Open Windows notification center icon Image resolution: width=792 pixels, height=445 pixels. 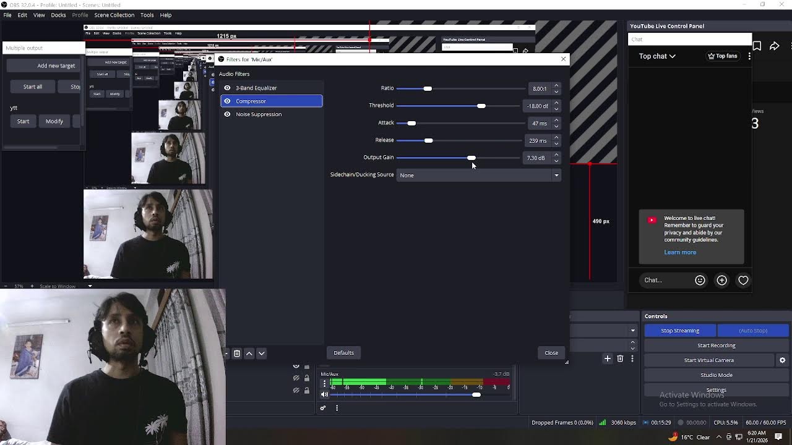pyautogui.click(x=778, y=437)
